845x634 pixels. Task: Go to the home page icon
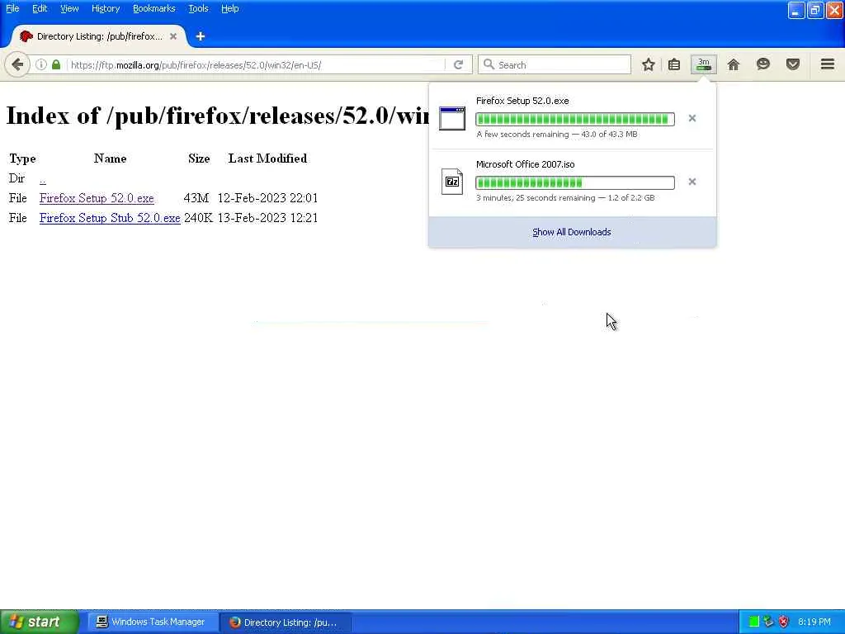click(734, 64)
